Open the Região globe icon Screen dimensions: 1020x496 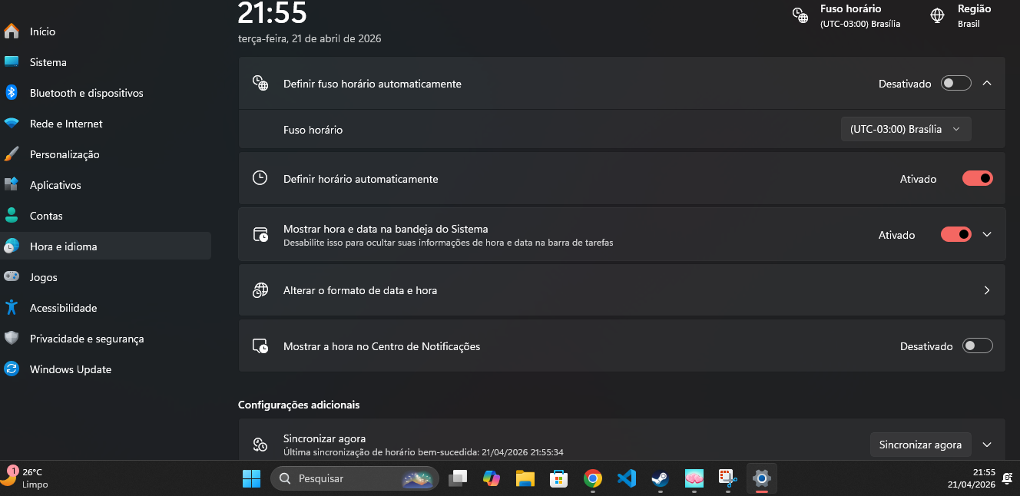point(937,15)
